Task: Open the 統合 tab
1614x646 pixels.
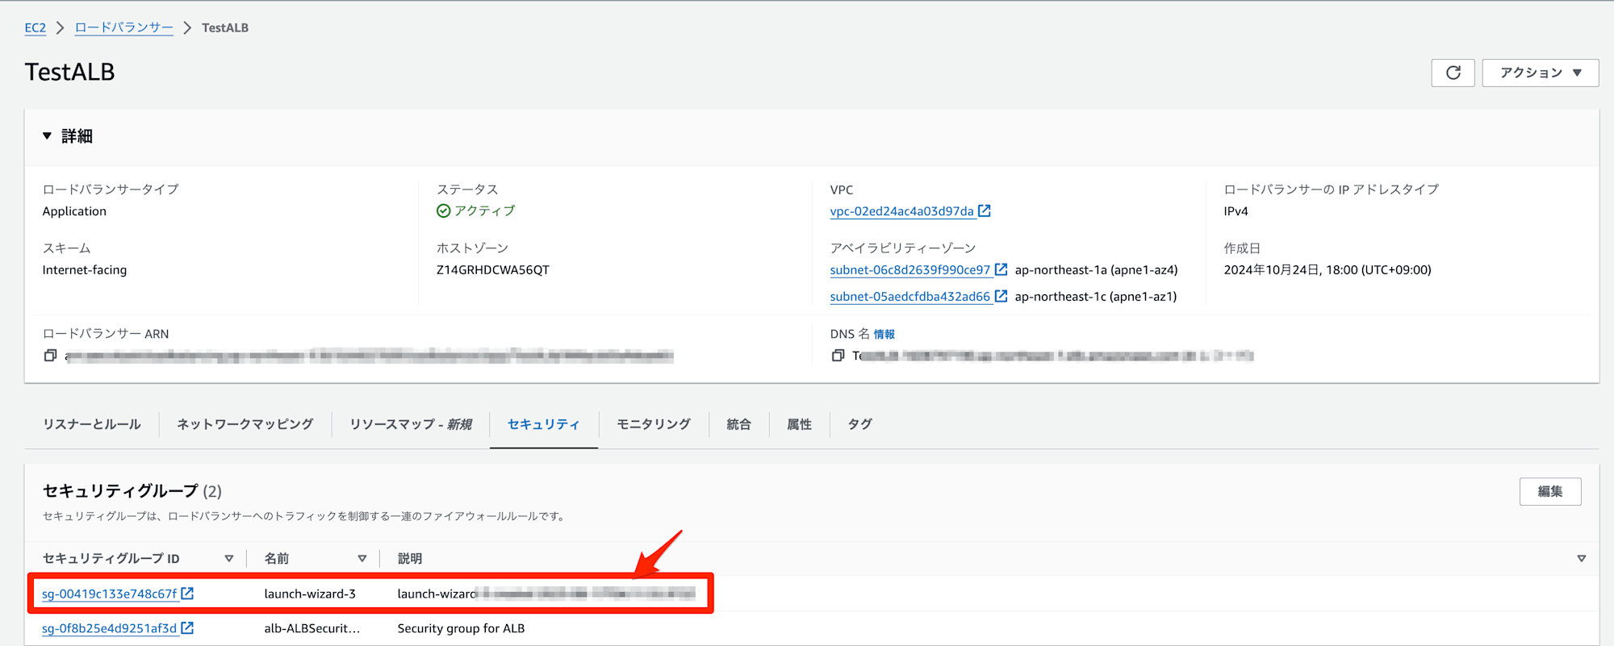Action: coord(738,424)
